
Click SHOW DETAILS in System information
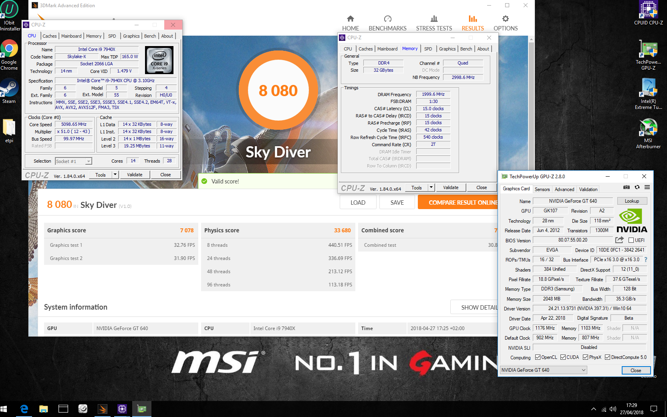[x=474, y=308]
